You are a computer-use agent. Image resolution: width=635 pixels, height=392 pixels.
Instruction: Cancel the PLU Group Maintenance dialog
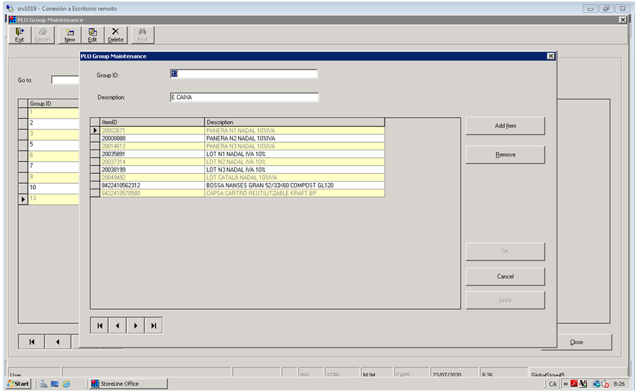click(x=505, y=276)
